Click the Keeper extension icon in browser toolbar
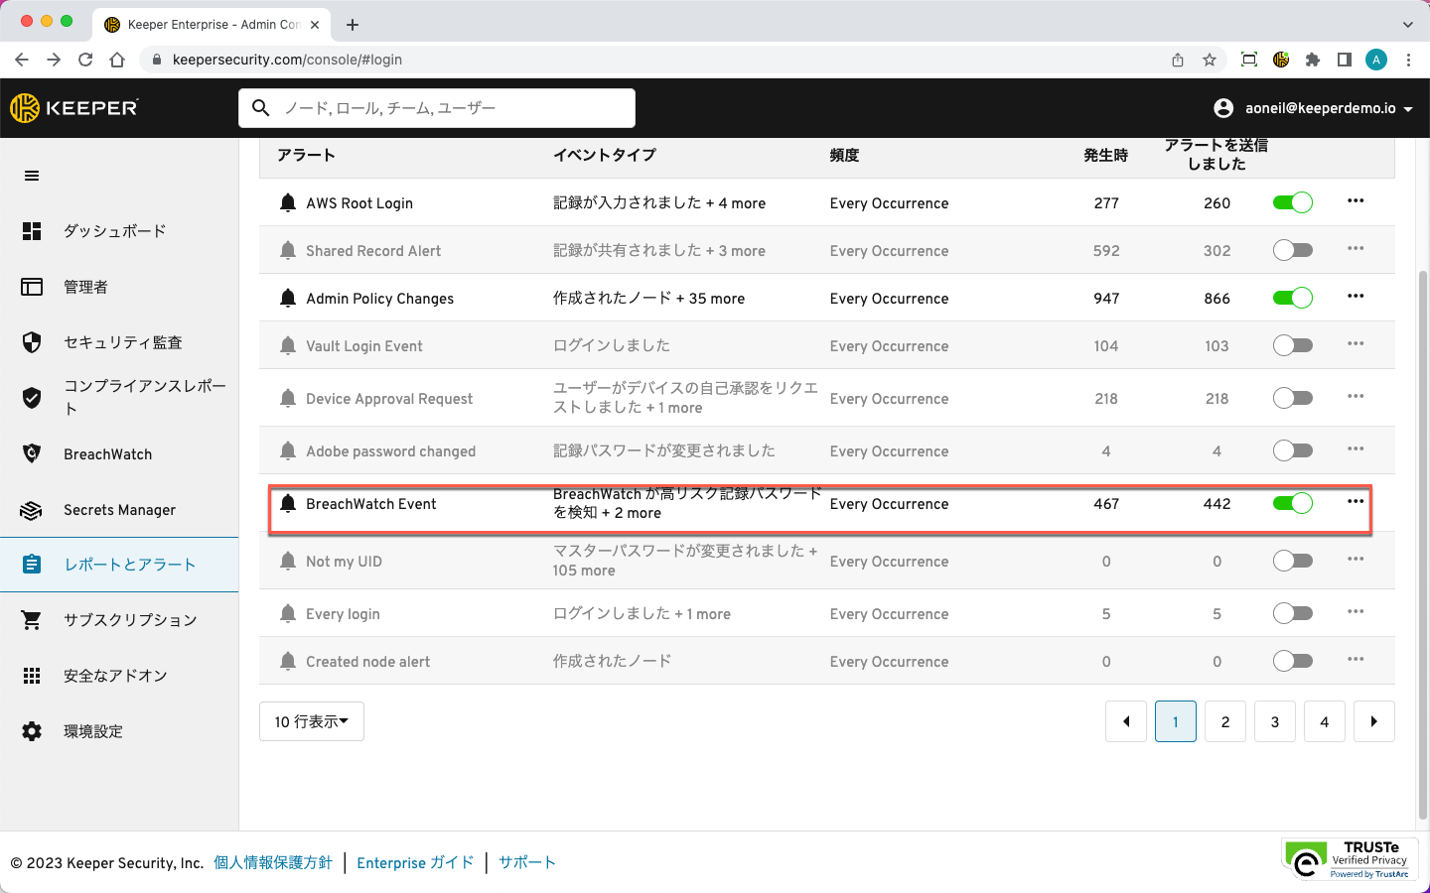 (x=1281, y=60)
